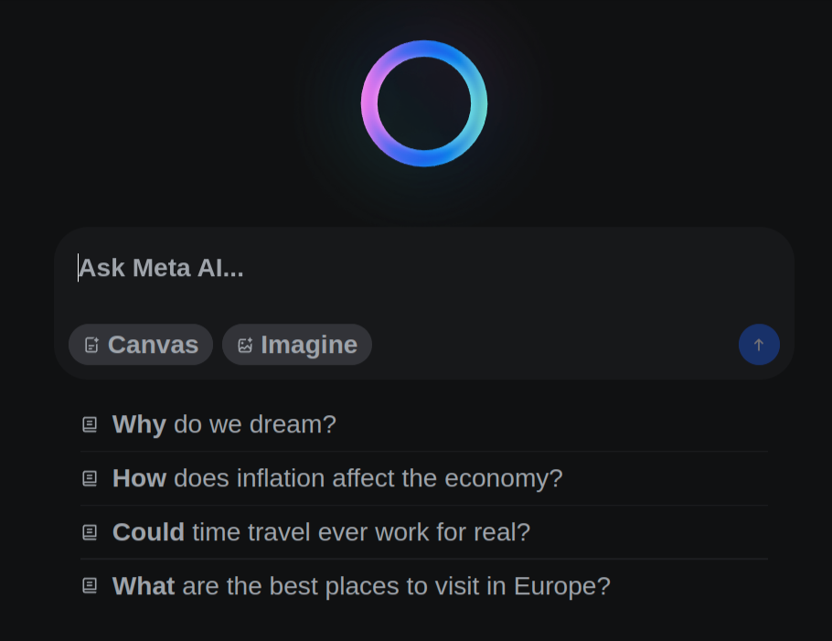The width and height of the screenshot is (832, 641).
Task: Select the "do we dream?" suggestion text
Action: tap(255, 424)
